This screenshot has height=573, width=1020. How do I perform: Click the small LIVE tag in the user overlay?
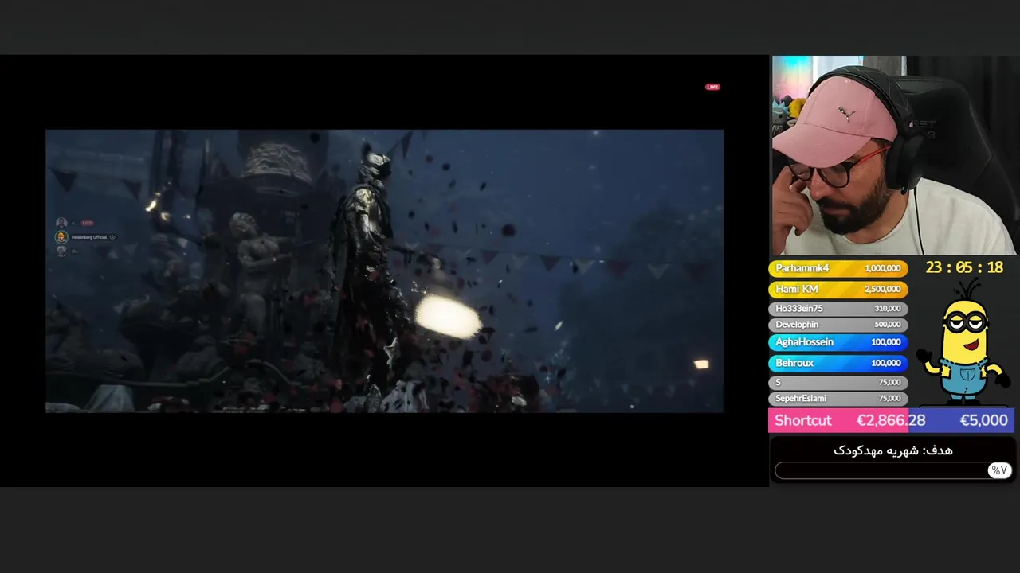[x=87, y=223]
